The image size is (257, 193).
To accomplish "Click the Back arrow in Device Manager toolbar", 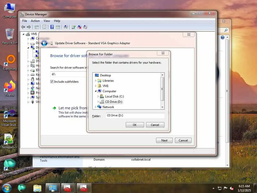I will [x=23, y=27].
